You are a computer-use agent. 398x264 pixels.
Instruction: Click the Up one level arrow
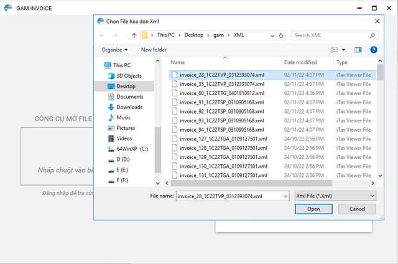[134, 35]
